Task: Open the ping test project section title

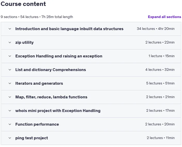Action: [31, 138]
